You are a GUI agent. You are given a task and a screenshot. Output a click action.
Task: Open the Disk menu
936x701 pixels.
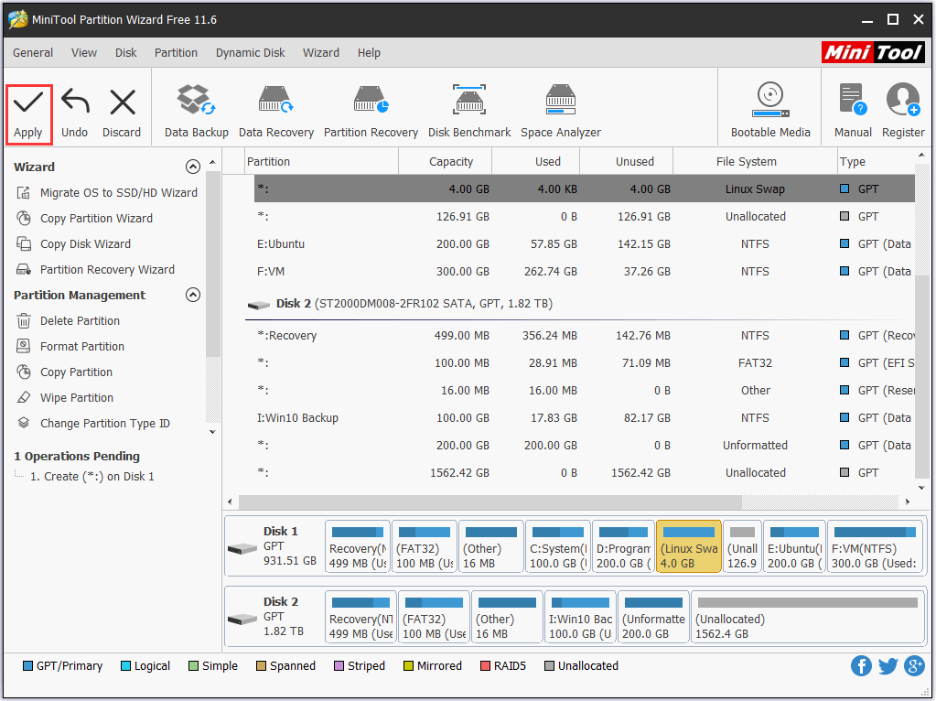pos(126,52)
